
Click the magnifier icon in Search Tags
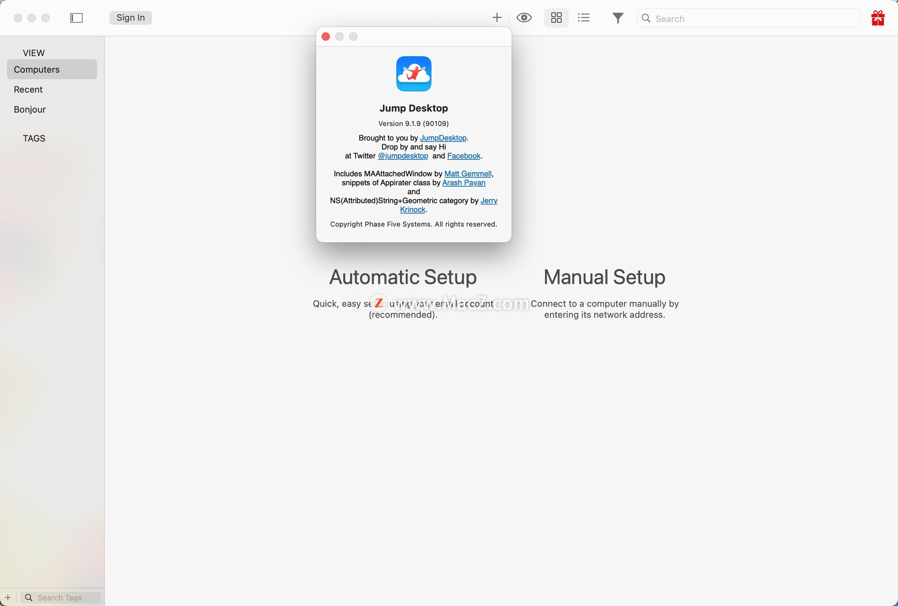(29, 598)
